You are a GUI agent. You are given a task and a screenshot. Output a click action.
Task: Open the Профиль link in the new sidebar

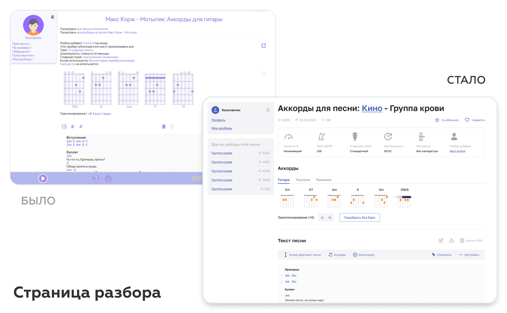coord(218,120)
